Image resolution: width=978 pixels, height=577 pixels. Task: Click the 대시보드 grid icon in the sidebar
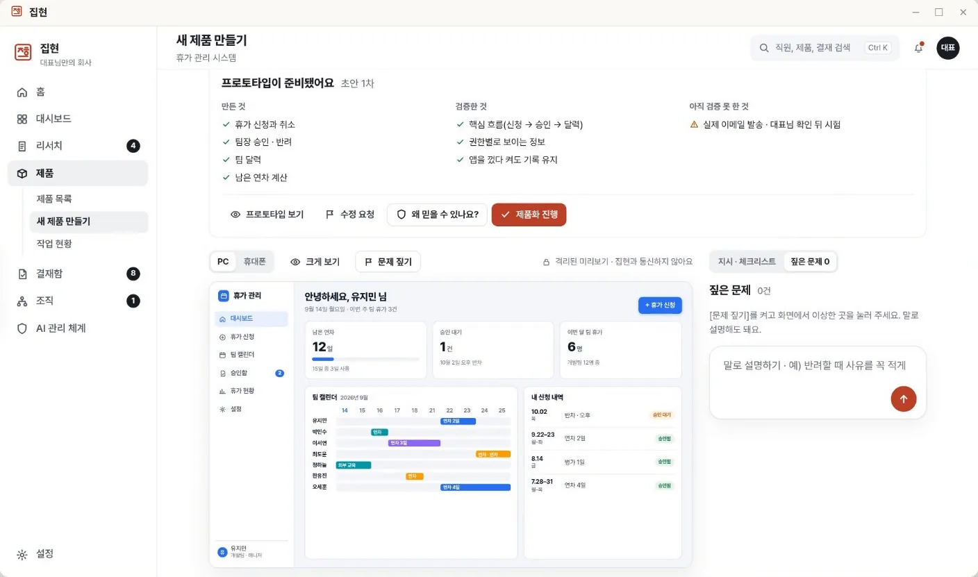pyautogui.click(x=22, y=119)
